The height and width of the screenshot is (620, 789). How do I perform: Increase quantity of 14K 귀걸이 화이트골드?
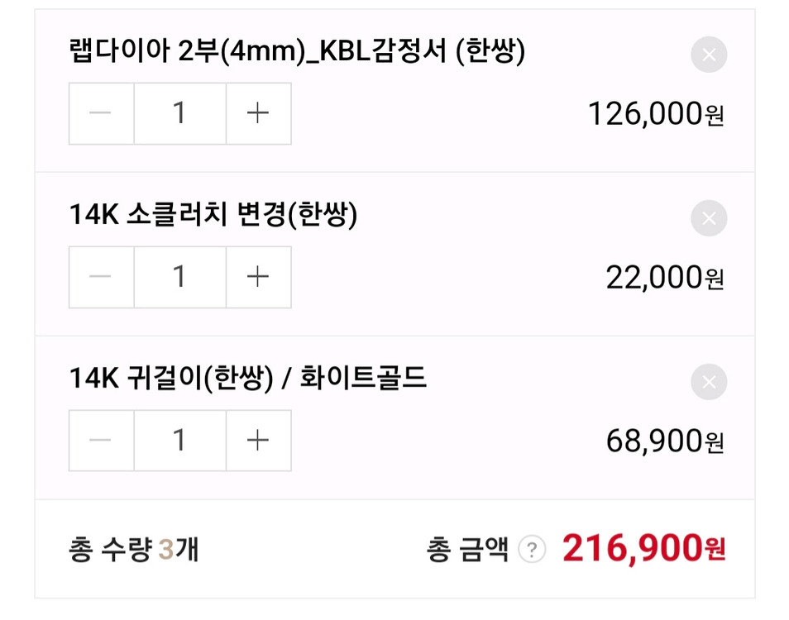[258, 440]
